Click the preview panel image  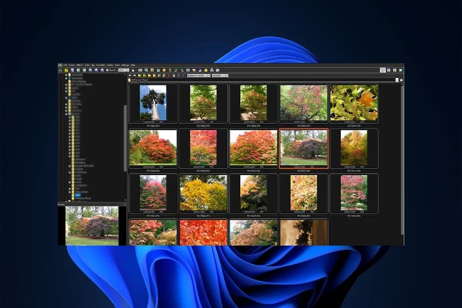click(92, 226)
